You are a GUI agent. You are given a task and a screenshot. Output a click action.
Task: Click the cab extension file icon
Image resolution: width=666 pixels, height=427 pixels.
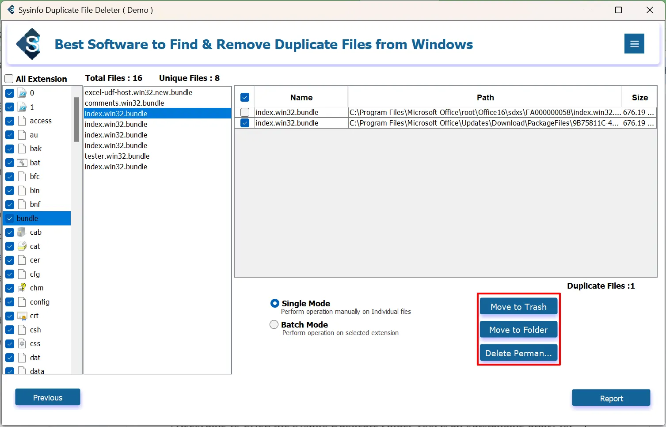(x=22, y=232)
